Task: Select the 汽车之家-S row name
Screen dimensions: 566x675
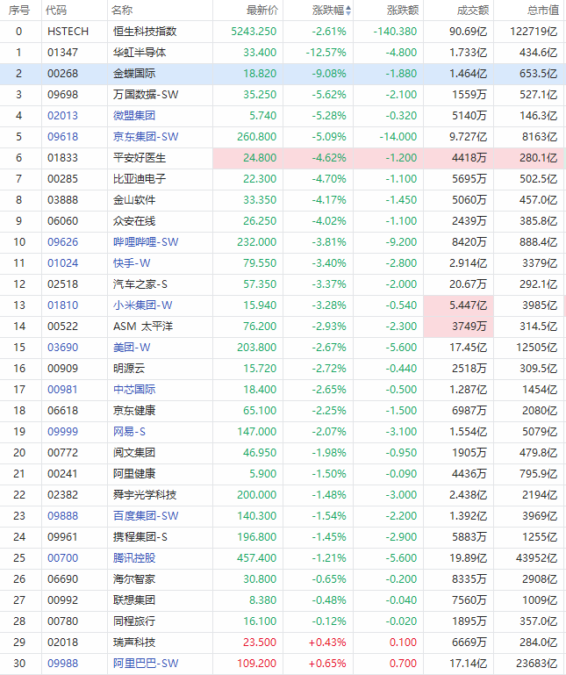Action: click(x=140, y=284)
